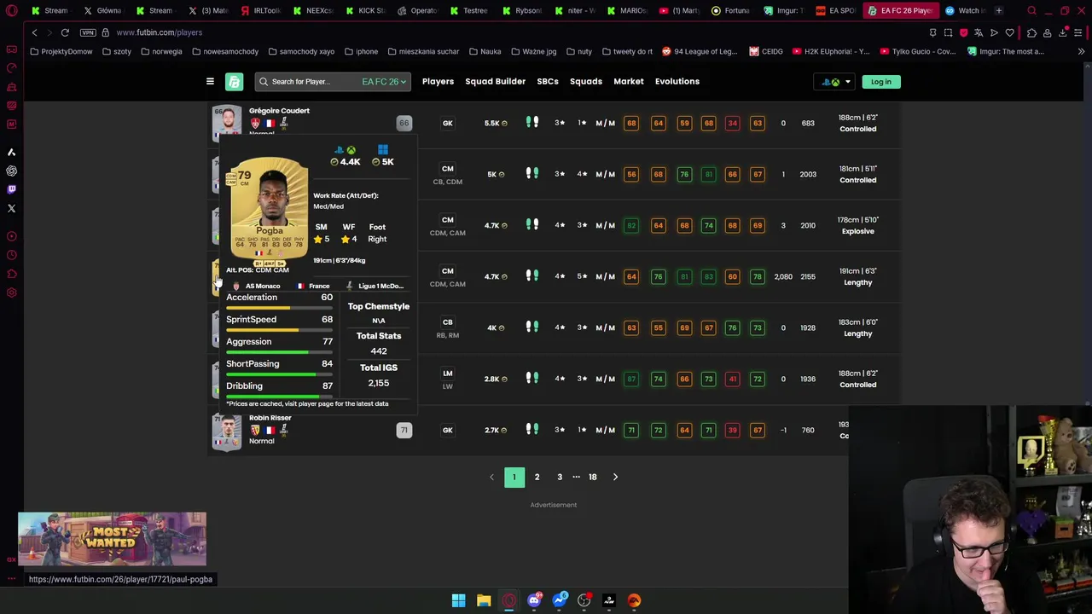Viewport: 1092px width, 614px height.
Task: Click the Most Wanted banner ad
Action: pyautogui.click(x=112, y=539)
